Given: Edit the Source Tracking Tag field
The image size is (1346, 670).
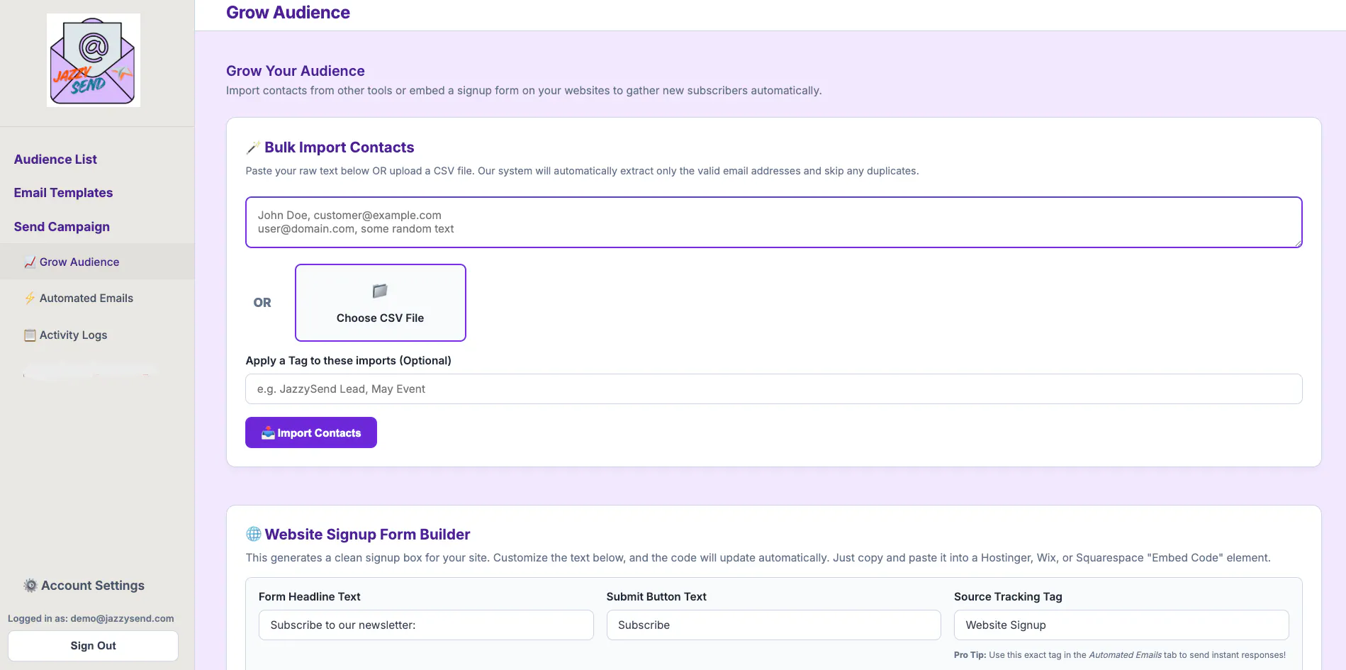Looking at the screenshot, I should coord(1121,625).
